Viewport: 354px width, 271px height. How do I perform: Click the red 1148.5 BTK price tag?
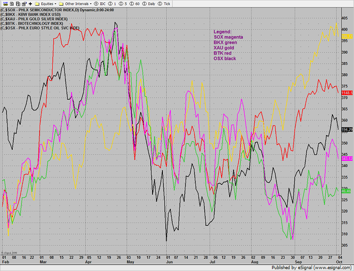[347, 93]
